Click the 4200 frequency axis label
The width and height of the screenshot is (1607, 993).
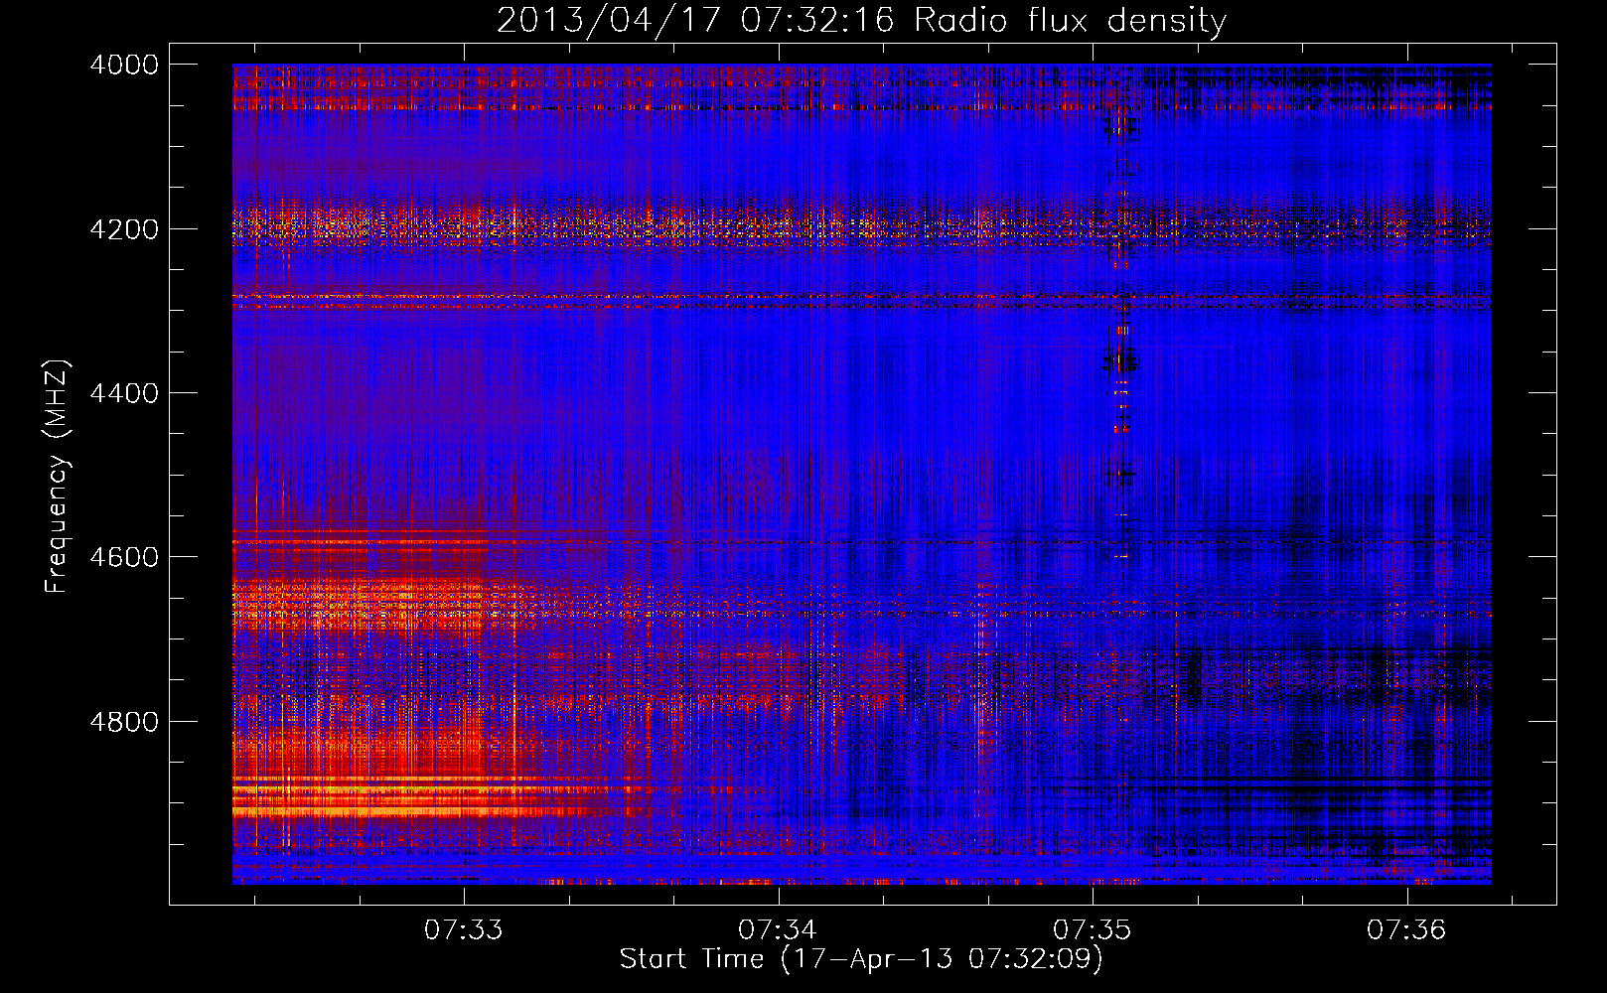(124, 229)
